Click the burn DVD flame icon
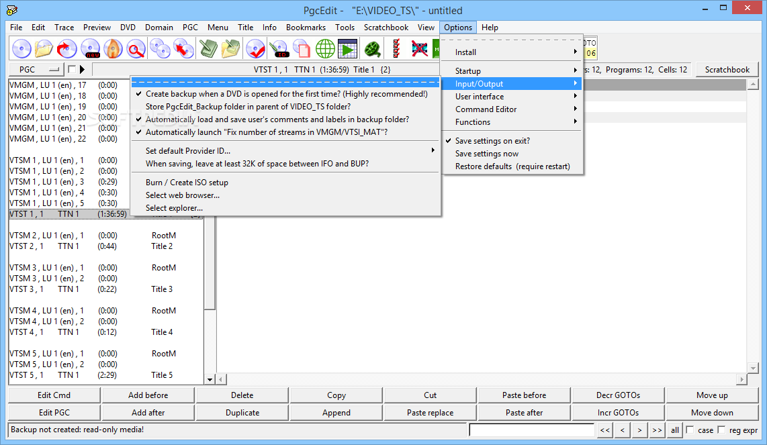 coord(113,49)
